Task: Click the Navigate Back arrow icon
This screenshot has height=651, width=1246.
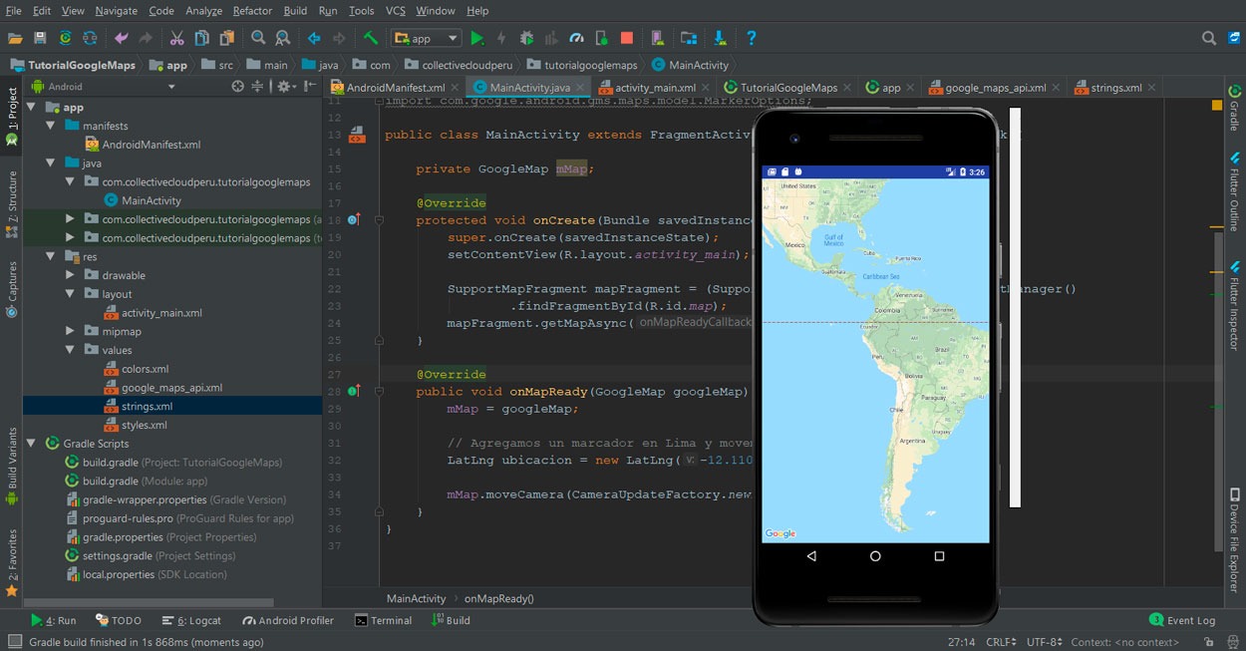Action: (314, 38)
